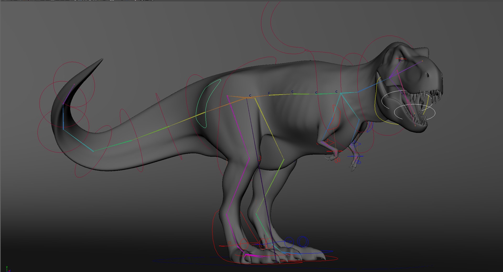Viewport: 503px width, 272px height.
Task: Select the blue cross hand control
Action: pos(355,156)
